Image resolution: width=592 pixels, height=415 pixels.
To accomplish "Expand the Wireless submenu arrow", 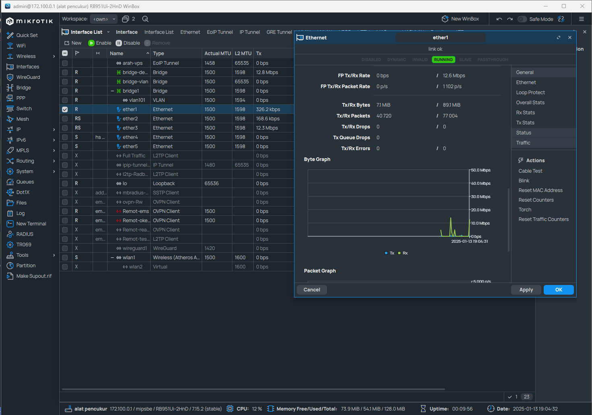I will click(54, 56).
